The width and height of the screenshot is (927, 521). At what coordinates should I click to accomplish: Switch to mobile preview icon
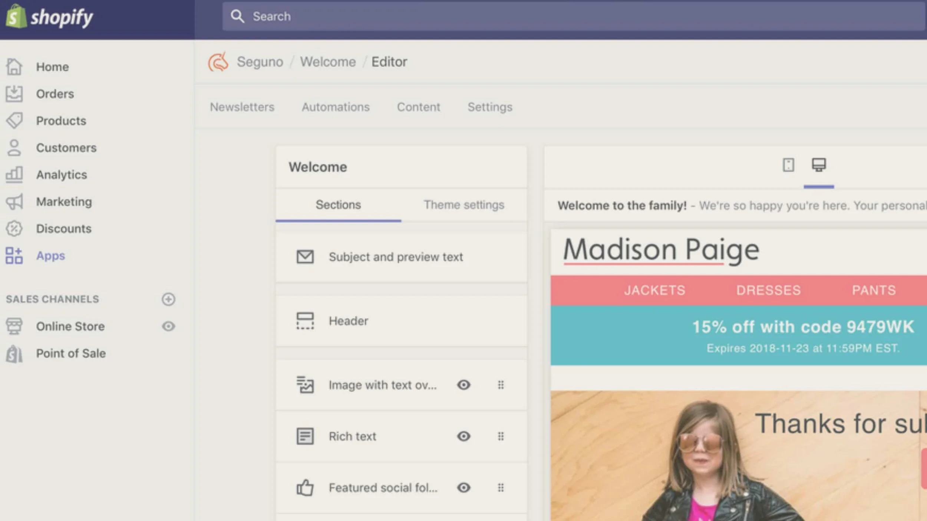coord(788,165)
